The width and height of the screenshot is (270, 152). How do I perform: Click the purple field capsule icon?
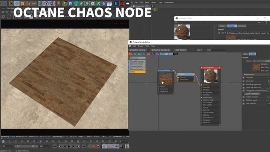coord(104,3)
